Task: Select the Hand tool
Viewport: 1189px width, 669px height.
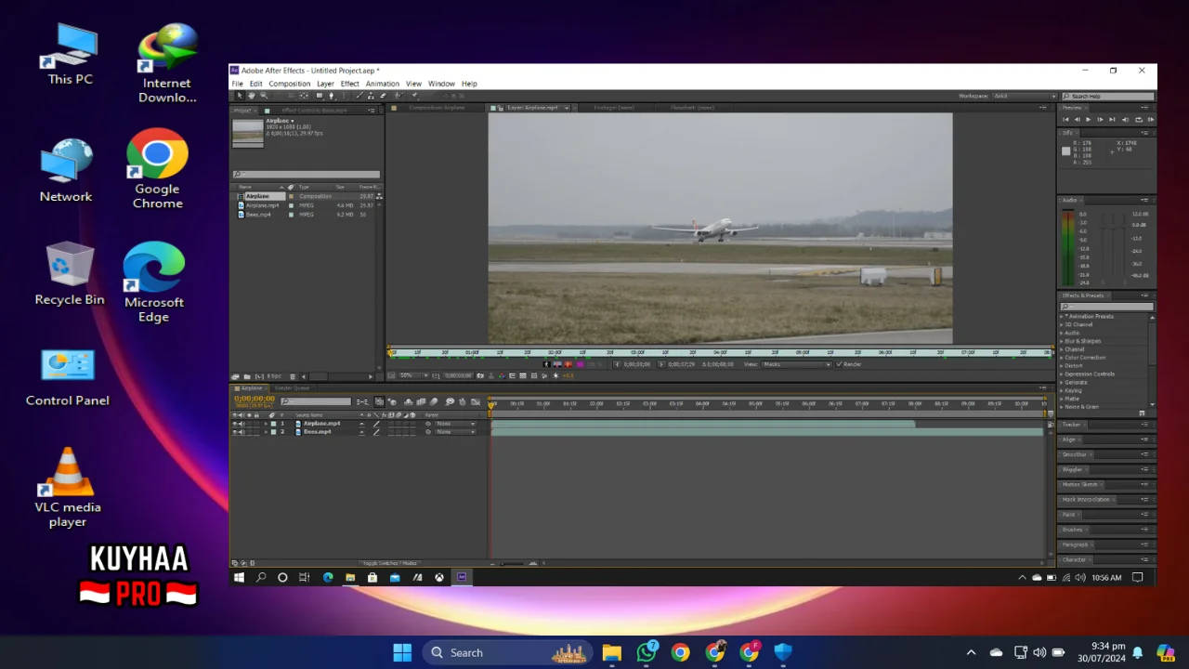Action: [x=252, y=95]
